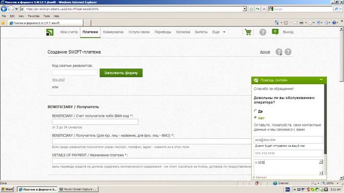Minimize the Помощь онлайн chat widget
The image size is (344, 193).
coord(321,80)
